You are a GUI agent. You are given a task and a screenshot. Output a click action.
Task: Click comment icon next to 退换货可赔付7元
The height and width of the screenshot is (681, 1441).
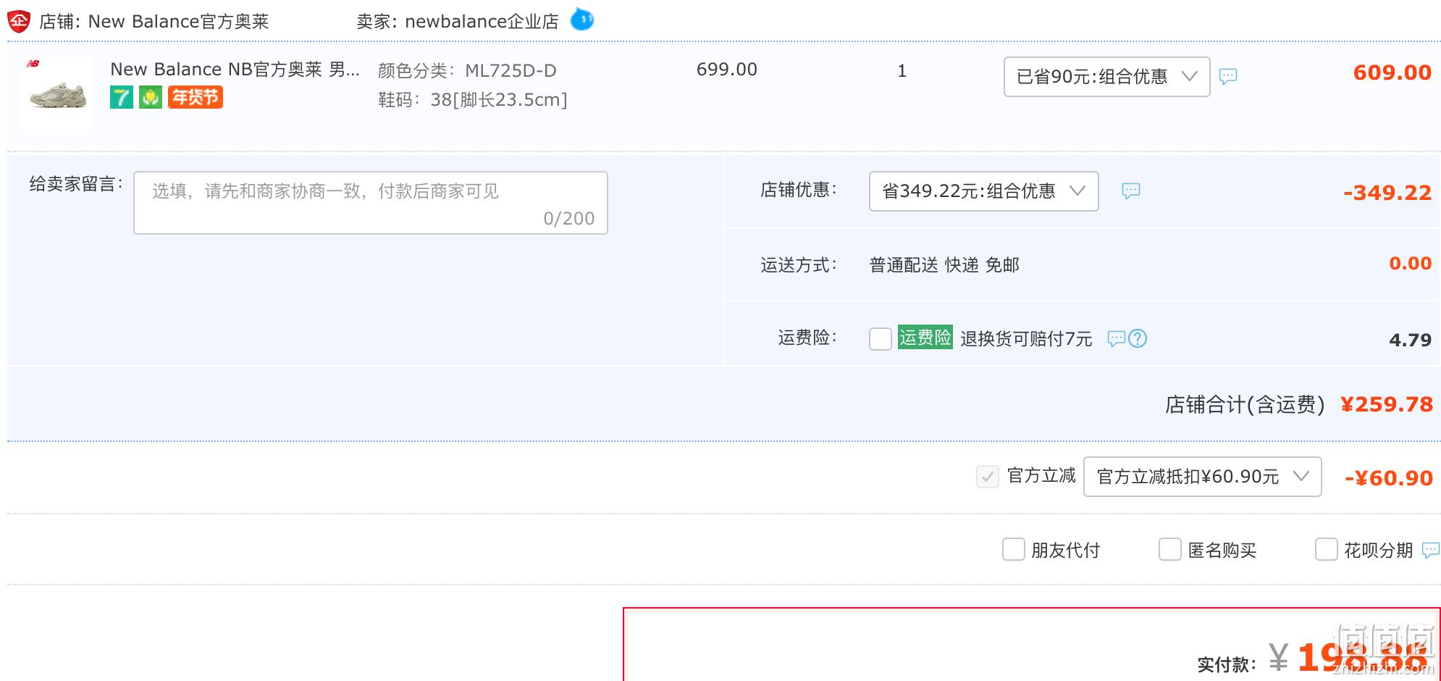click(1116, 338)
